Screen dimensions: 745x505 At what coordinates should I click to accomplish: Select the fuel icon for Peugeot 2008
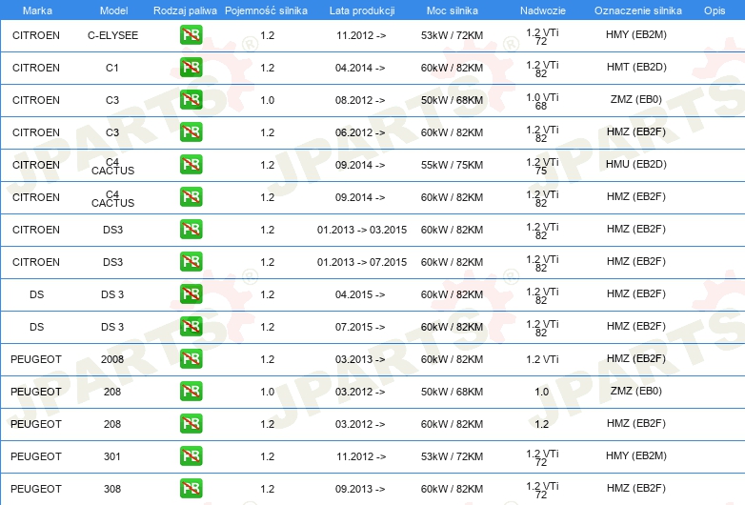click(x=191, y=358)
